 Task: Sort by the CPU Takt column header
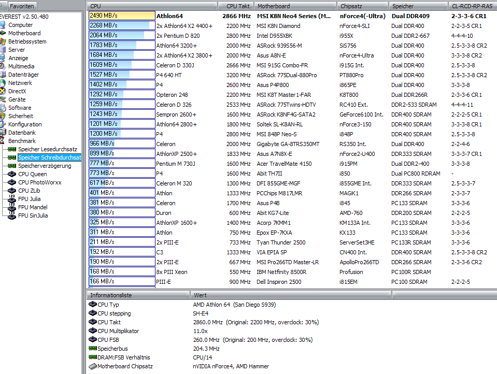[236, 6]
